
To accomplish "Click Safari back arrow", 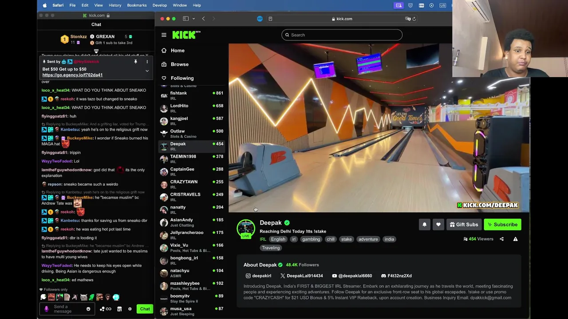I will point(203,19).
